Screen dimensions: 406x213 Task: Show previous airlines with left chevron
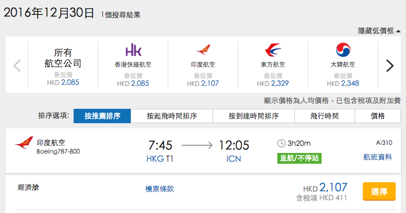point(17,66)
